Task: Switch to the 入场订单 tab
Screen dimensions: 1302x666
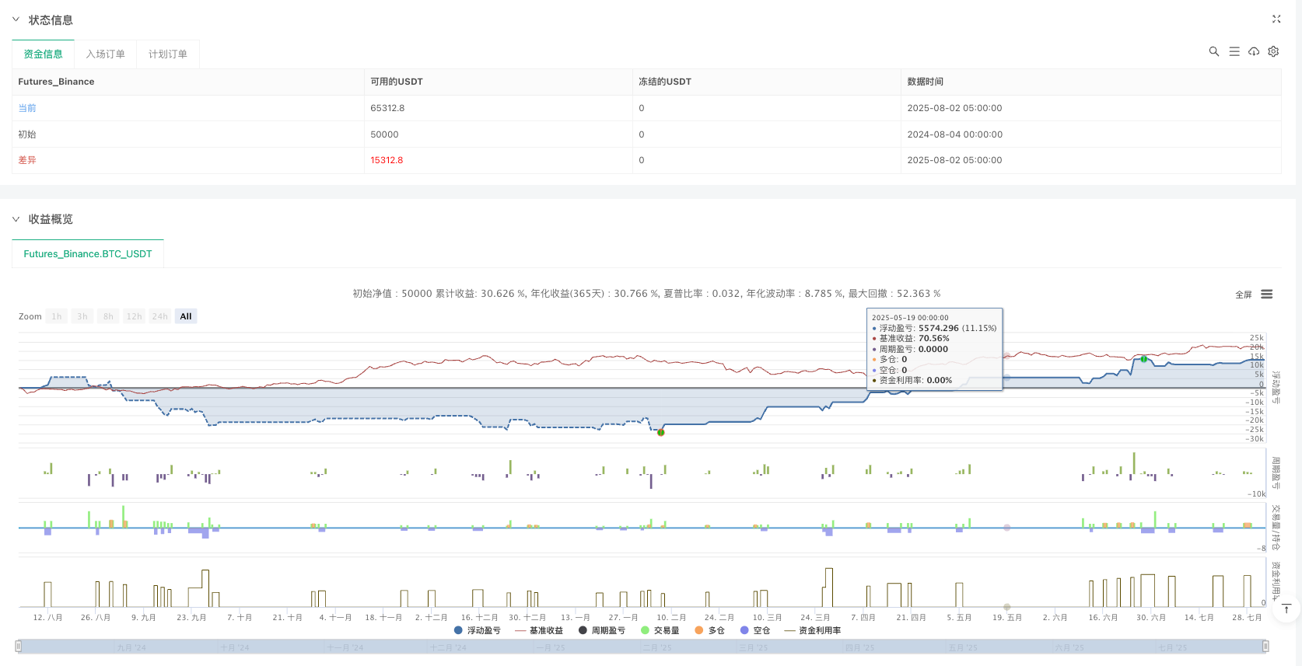Action: [x=105, y=54]
